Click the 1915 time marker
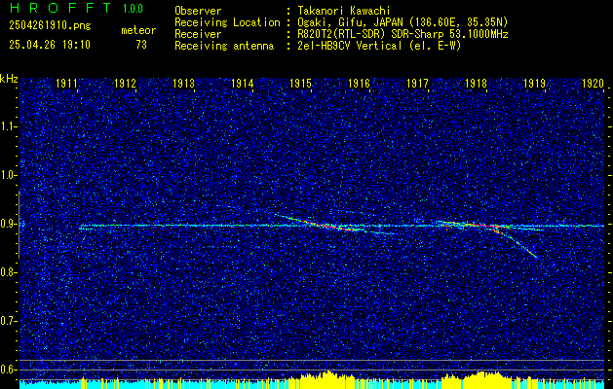 click(x=300, y=84)
